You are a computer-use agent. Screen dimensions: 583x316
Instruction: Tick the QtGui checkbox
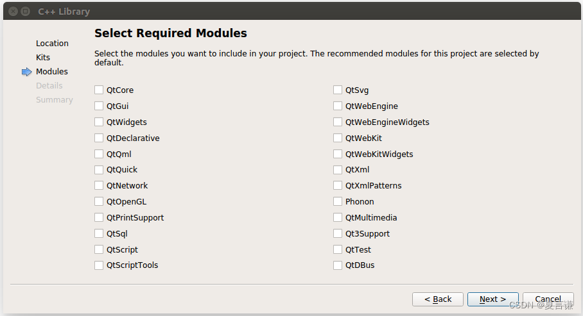tap(99, 106)
